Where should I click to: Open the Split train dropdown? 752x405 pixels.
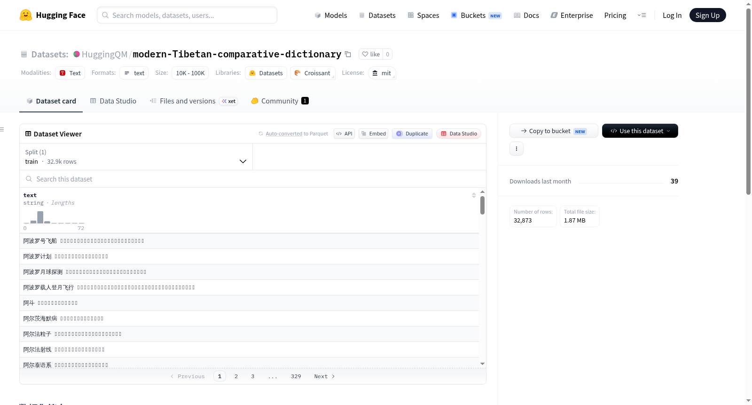tap(136, 157)
